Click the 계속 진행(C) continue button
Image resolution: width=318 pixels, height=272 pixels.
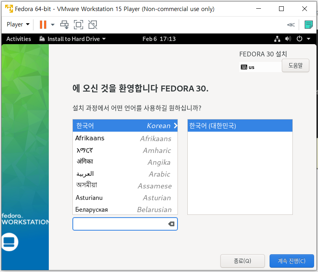(292, 261)
